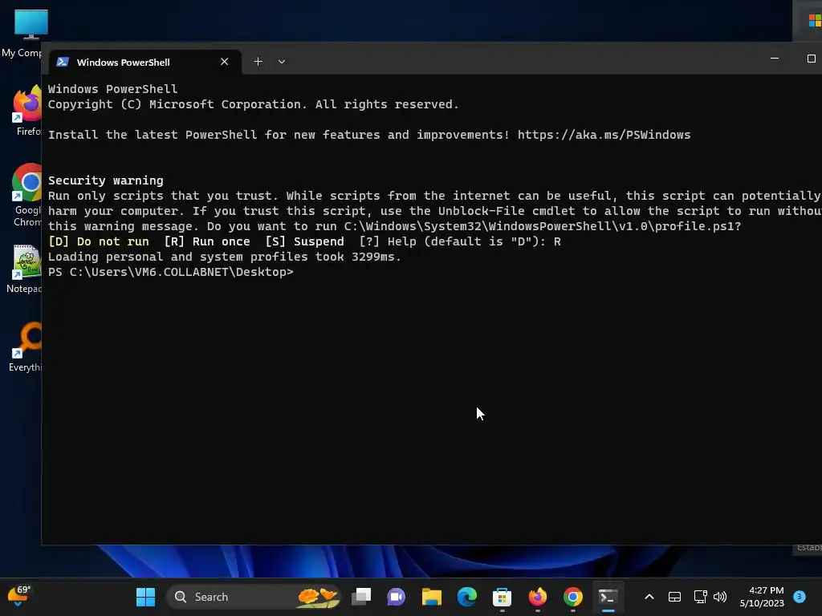Open the Chat app in the taskbar
This screenshot has height=616, width=822.
(397, 597)
